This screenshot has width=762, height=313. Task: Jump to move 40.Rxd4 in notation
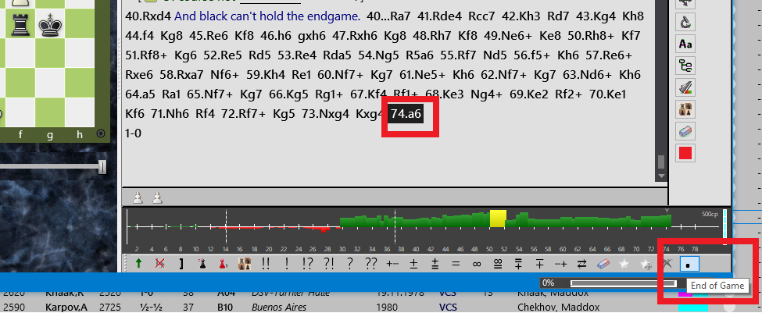coord(148,16)
